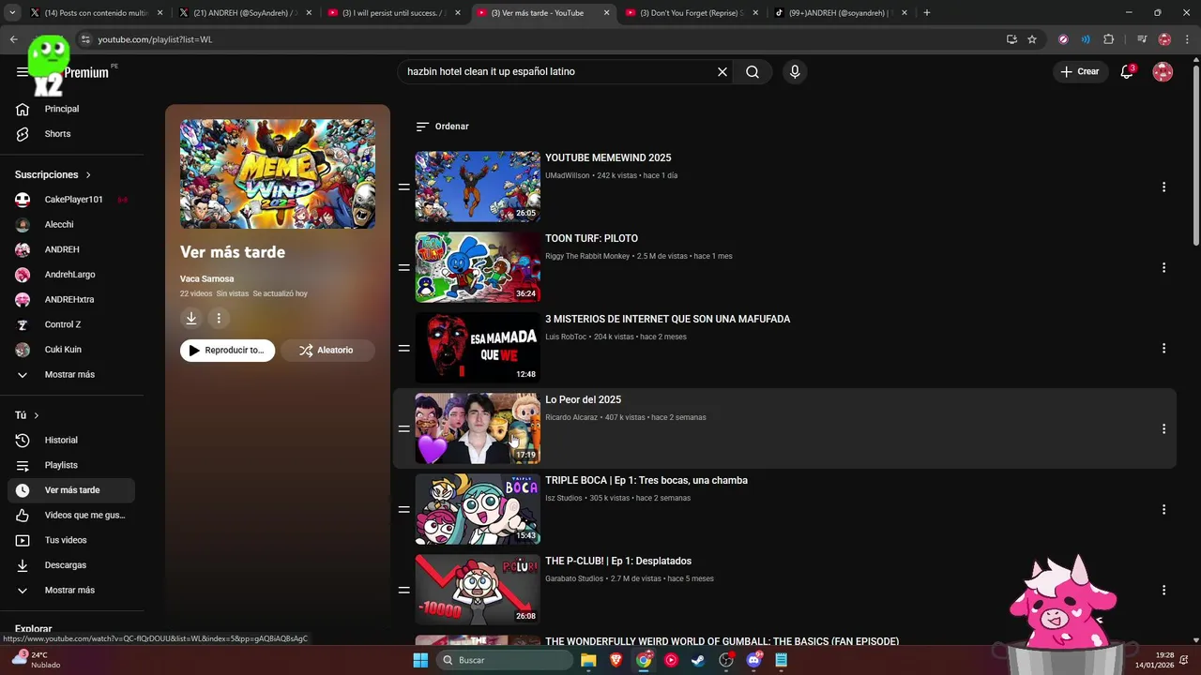Open THE P-CLUB! Ep 1: Desplatados title
Image resolution: width=1201 pixels, height=675 pixels.
[x=618, y=562]
